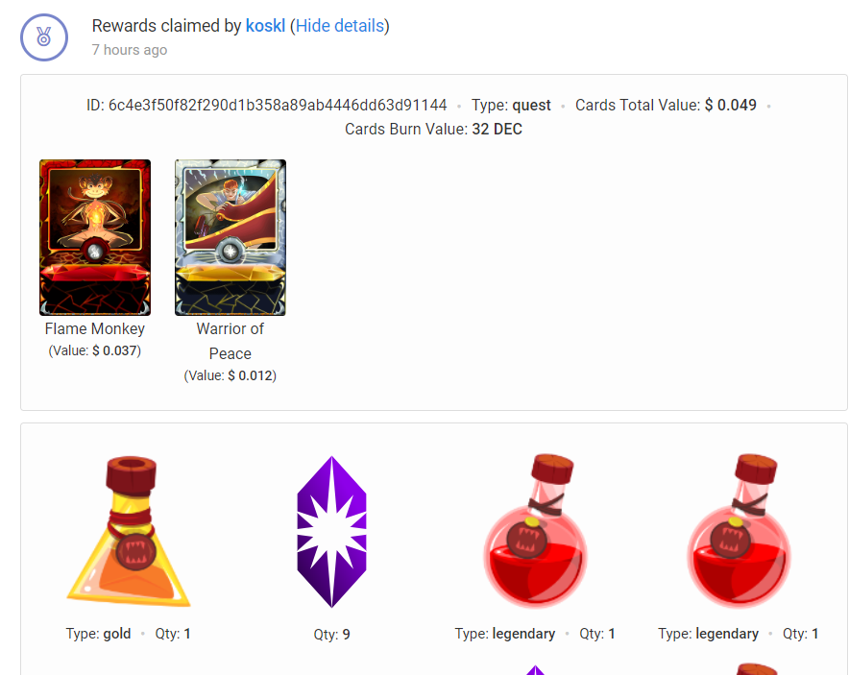849x675 pixels.
Task: Open the Warrior of Peace card image
Action: click(x=230, y=237)
